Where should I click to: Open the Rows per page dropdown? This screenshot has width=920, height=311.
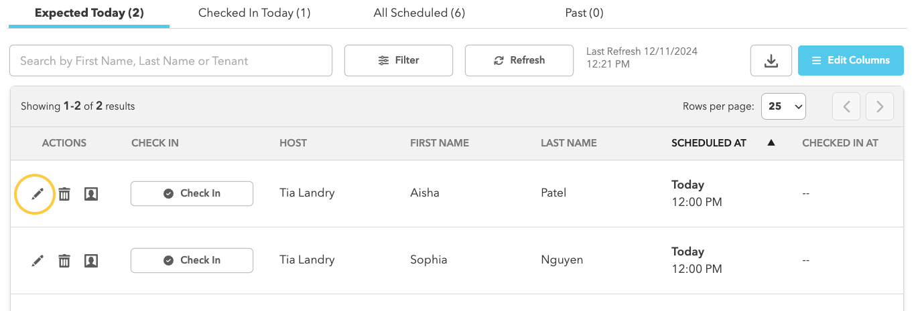click(783, 106)
